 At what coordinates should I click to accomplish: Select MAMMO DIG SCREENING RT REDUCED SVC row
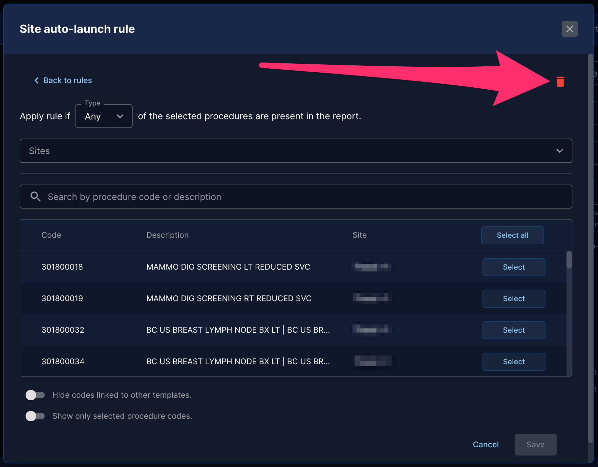(x=514, y=299)
